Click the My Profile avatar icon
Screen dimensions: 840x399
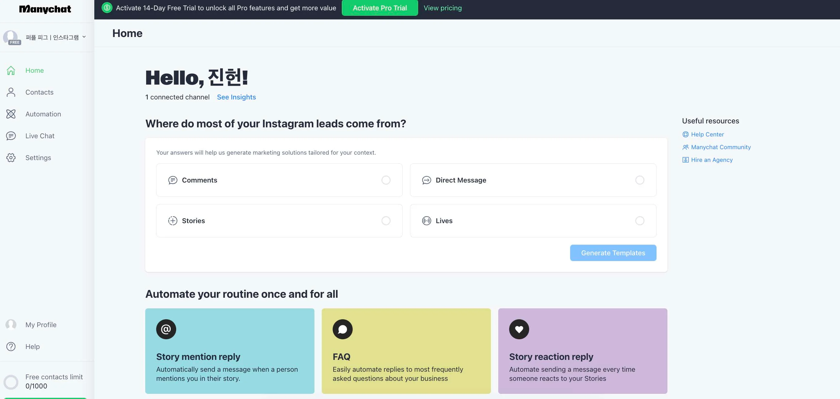(x=11, y=325)
